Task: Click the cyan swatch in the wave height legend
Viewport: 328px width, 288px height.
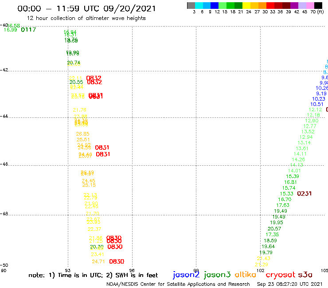Action: pos(199,5)
